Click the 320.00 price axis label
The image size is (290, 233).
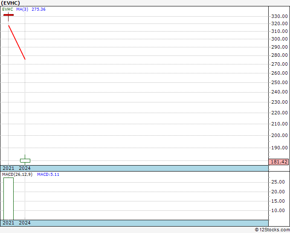[279, 23]
